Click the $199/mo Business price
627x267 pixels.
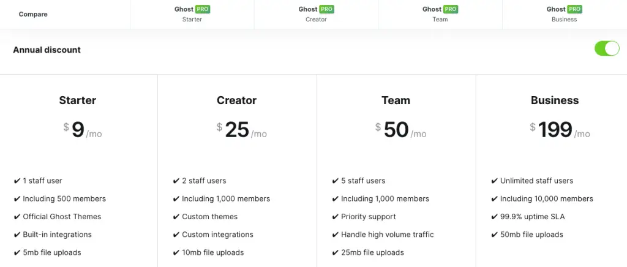pyautogui.click(x=560, y=130)
